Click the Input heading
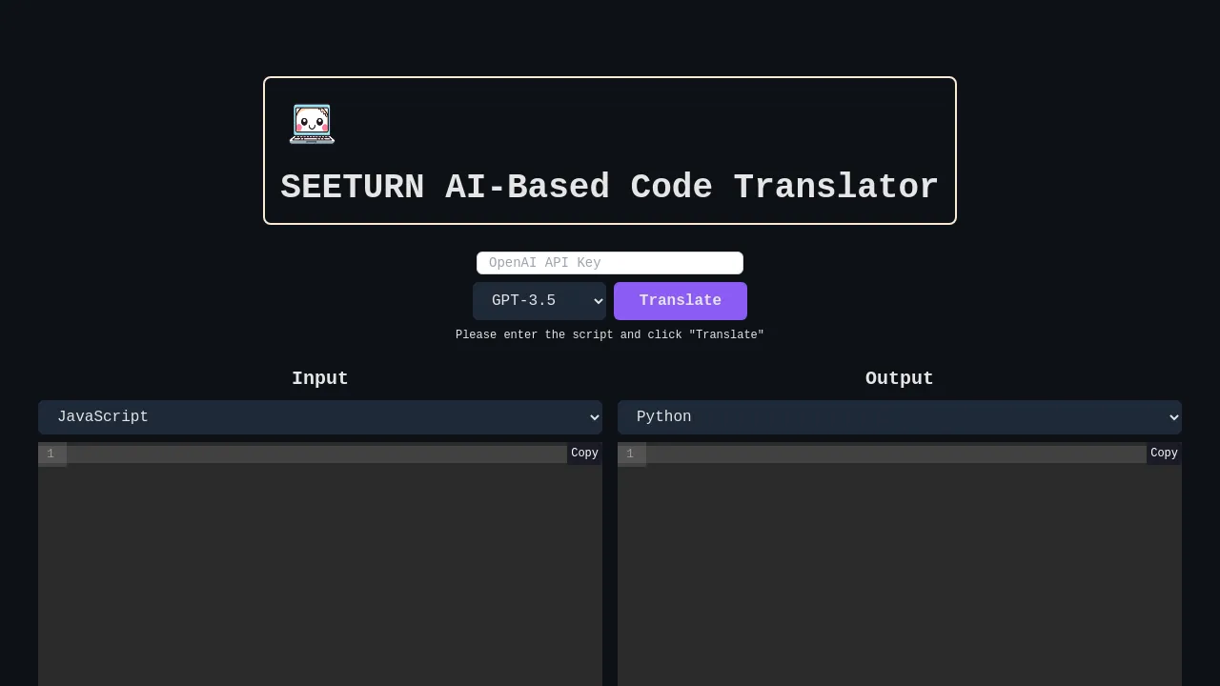The width and height of the screenshot is (1220, 686). coord(320,378)
